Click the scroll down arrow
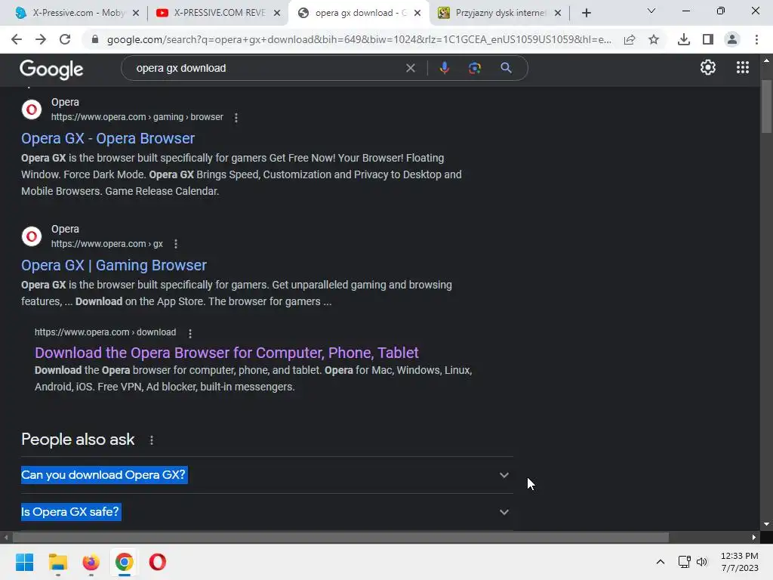Screen dimensions: 773x580 click(766, 524)
